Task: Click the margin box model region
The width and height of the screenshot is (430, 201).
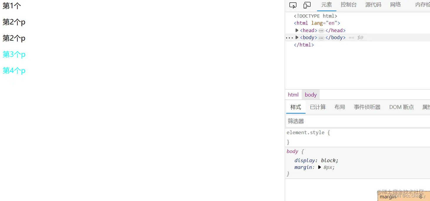Action: click(x=404, y=196)
